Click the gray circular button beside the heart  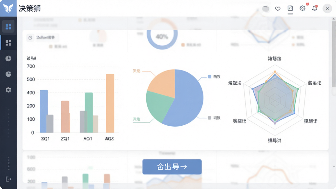click(265, 9)
